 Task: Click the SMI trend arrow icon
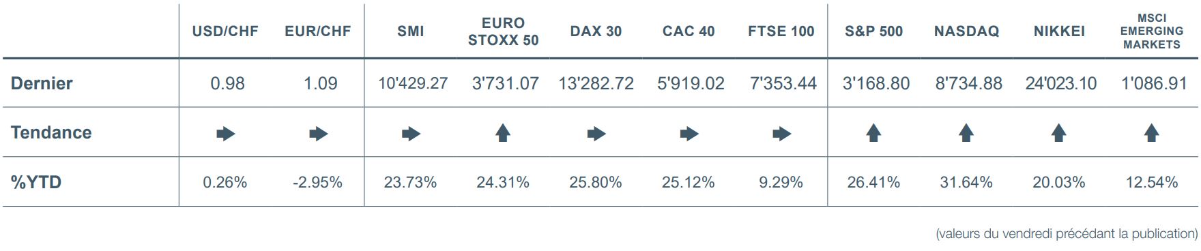pos(411,134)
